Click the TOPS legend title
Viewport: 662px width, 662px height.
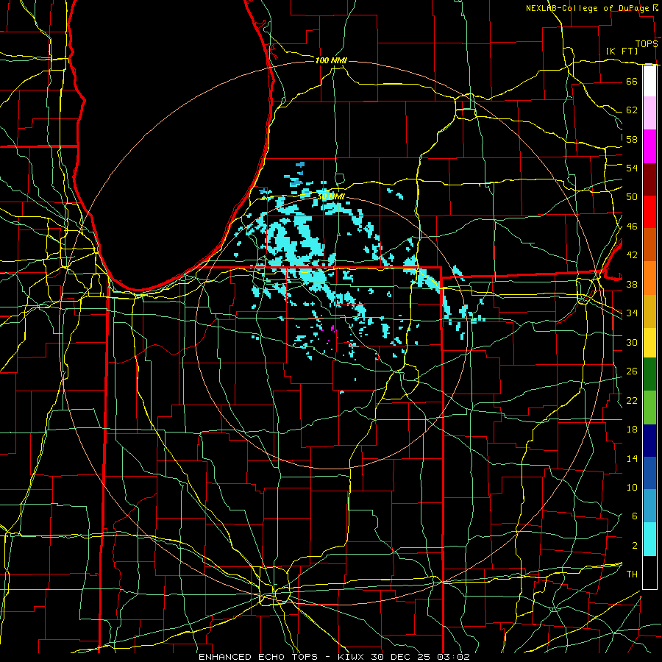[647, 43]
